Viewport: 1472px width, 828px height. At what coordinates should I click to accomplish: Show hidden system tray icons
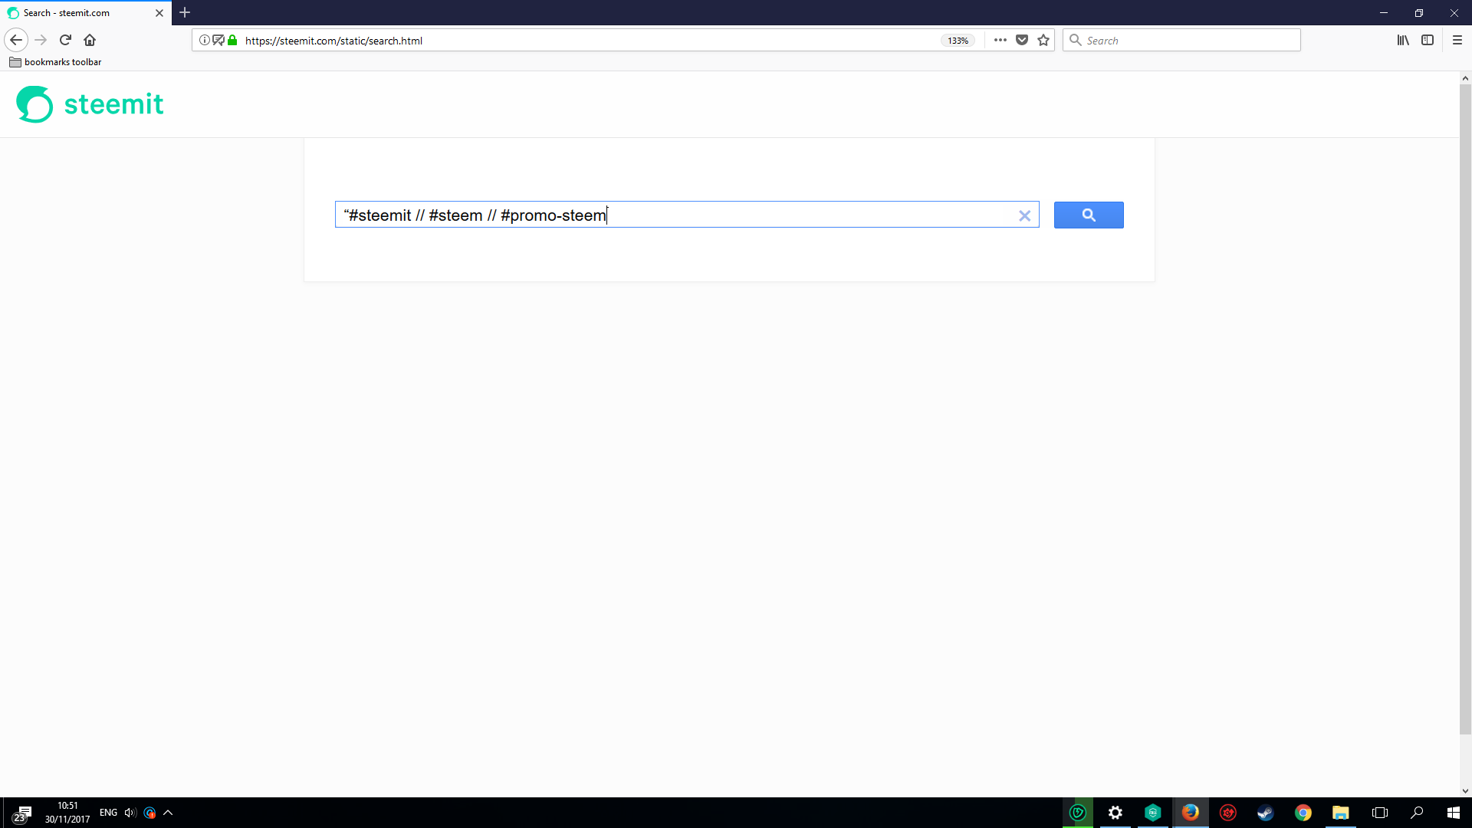(x=168, y=813)
